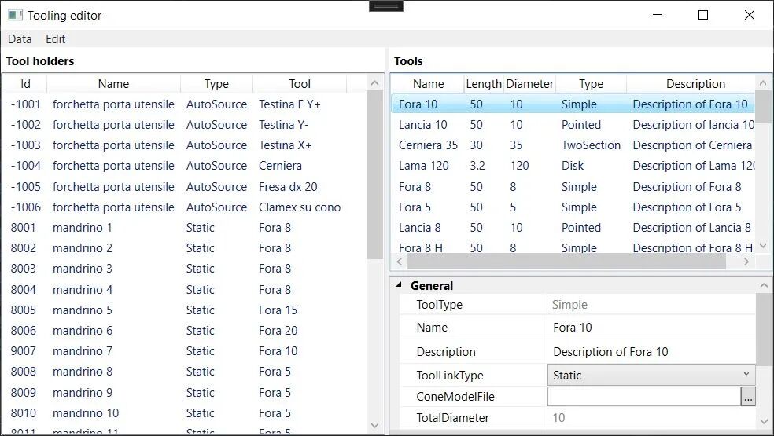774x436 pixels.
Task: Sort tools list by Name header
Action: click(429, 84)
